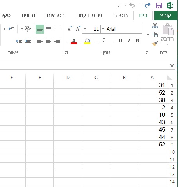Select Middle Align vertical alignment
This screenshot has height=187, width=178.
[x=48, y=28]
